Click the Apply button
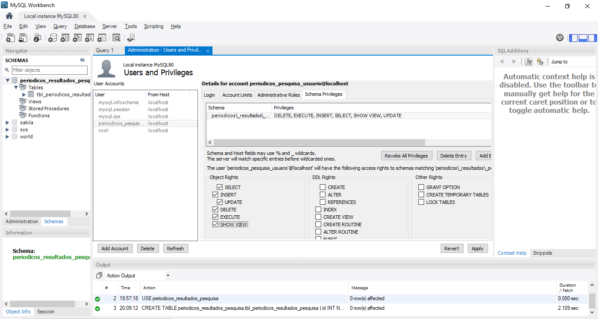This screenshot has height=319, width=598. pos(478,249)
